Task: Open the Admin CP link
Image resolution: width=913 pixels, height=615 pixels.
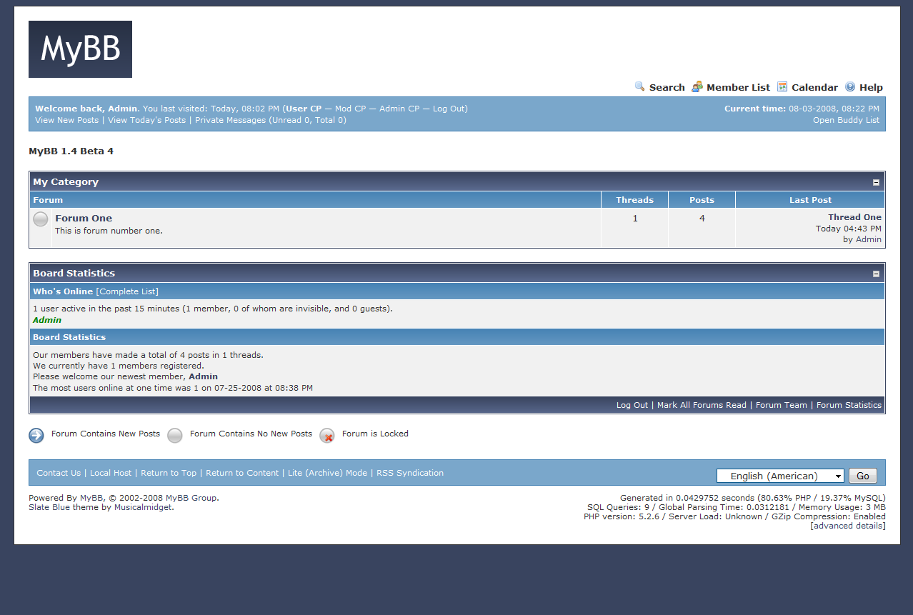Action: click(399, 109)
